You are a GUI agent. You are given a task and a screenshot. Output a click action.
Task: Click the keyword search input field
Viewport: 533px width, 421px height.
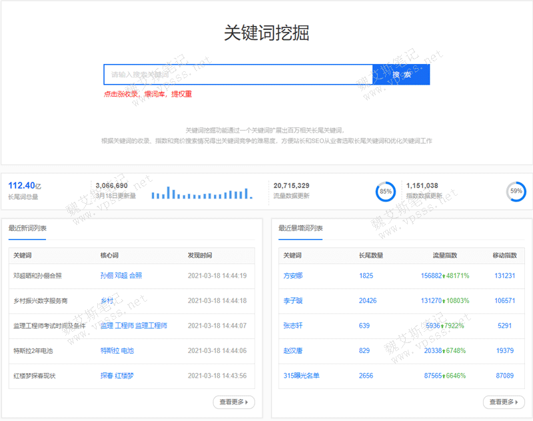[x=237, y=75]
